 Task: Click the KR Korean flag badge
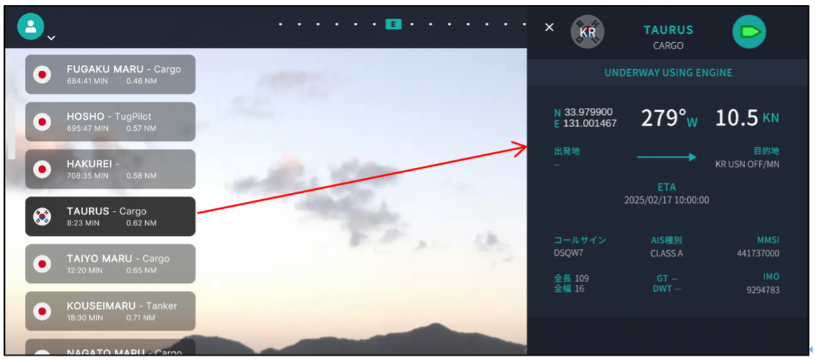pos(588,32)
